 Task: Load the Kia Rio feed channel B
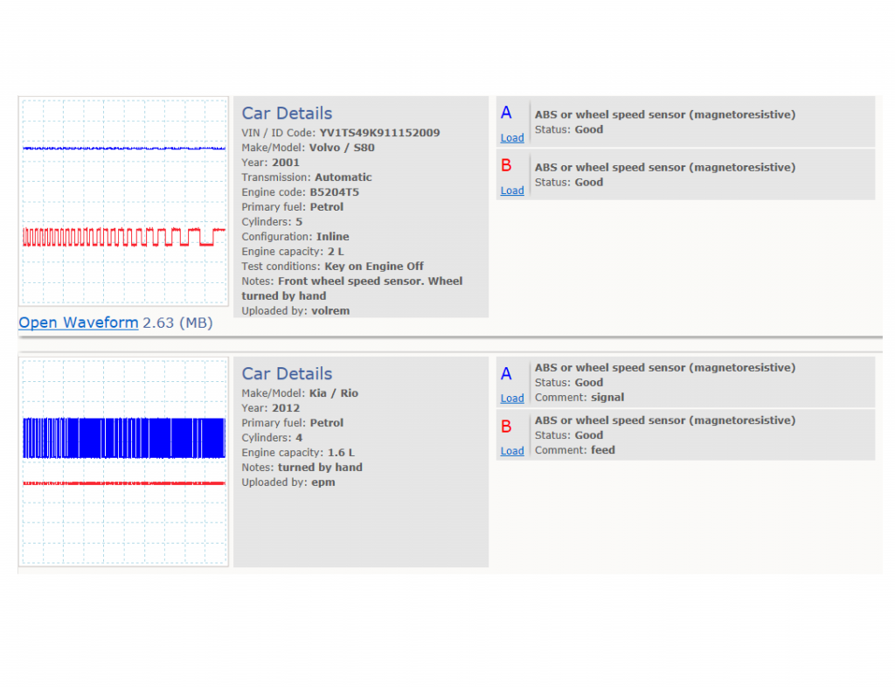tap(512, 451)
